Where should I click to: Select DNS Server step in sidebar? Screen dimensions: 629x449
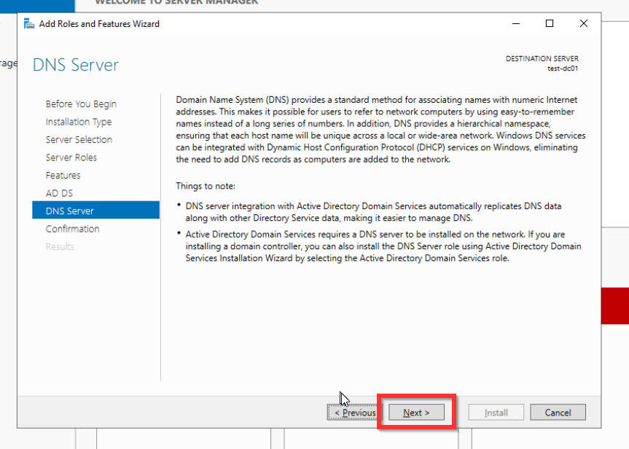pyautogui.click(x=96, y=210)
